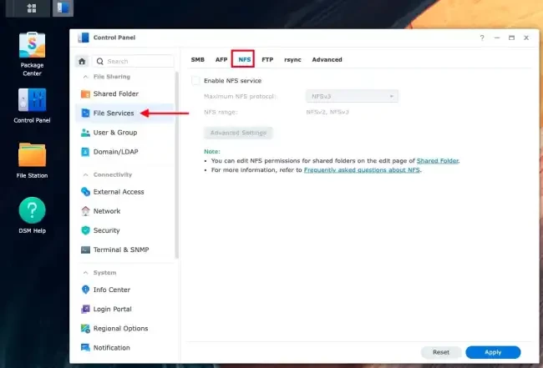543x368 pixels.
Task: Minimize the Control Panel window
Action: (497, 38)
